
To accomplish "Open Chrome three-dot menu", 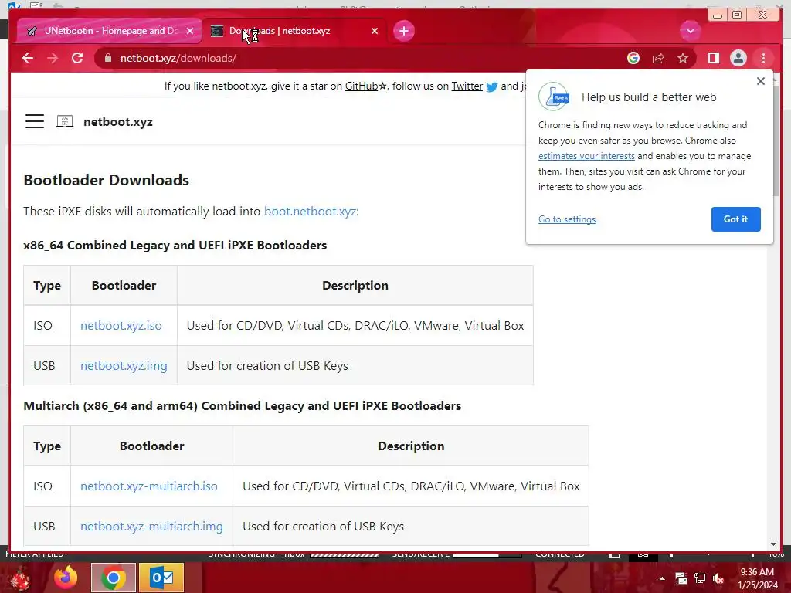I will tap(763, 58).
